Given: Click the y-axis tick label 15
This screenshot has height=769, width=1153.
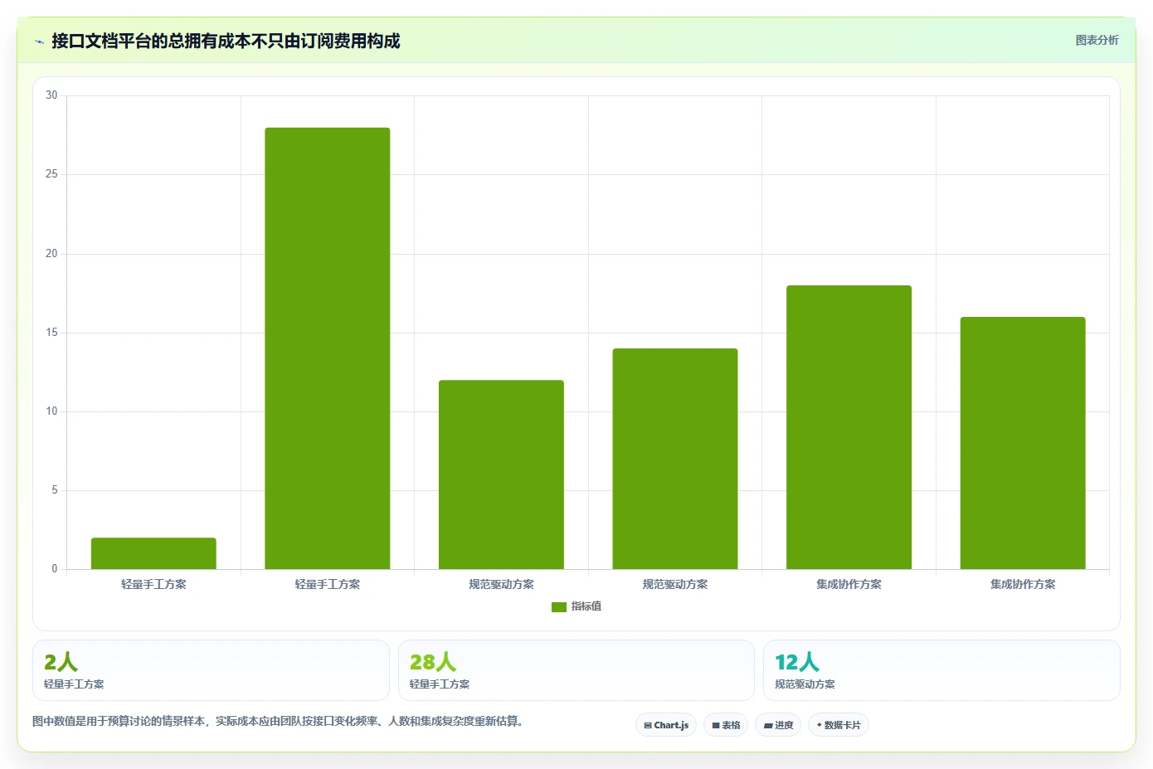Looking at the screenshot, I should point(51,333).
